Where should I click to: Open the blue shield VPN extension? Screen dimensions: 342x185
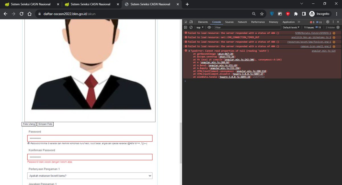pos(272,14)
